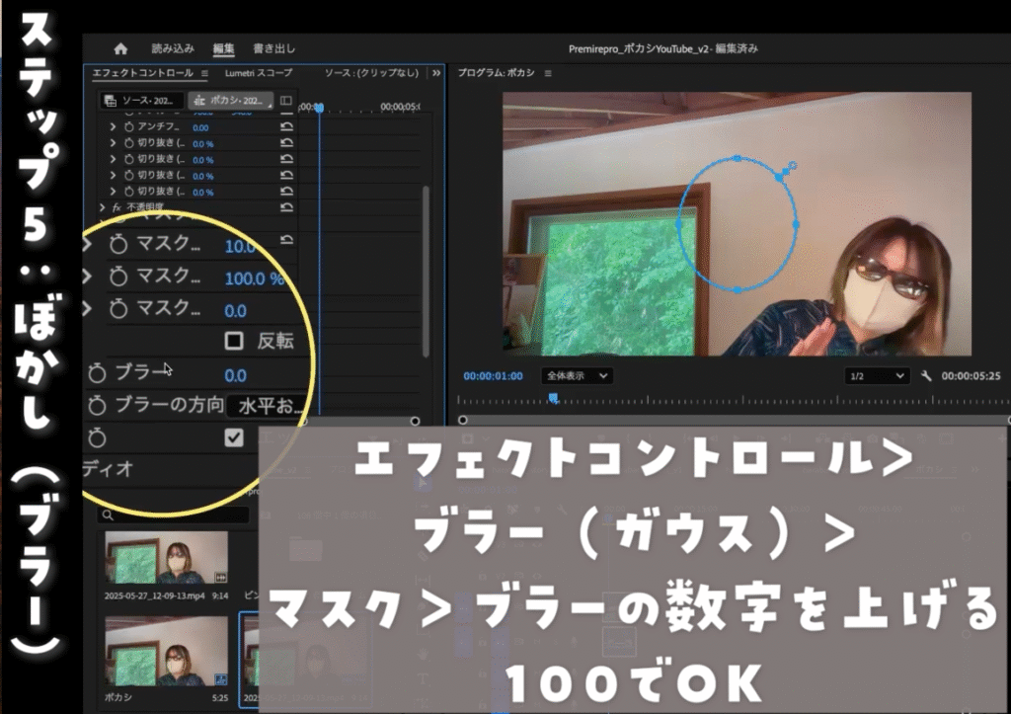Click the Home icon in top bar
Screen dimensions: 1011x714
pos(120,48)
